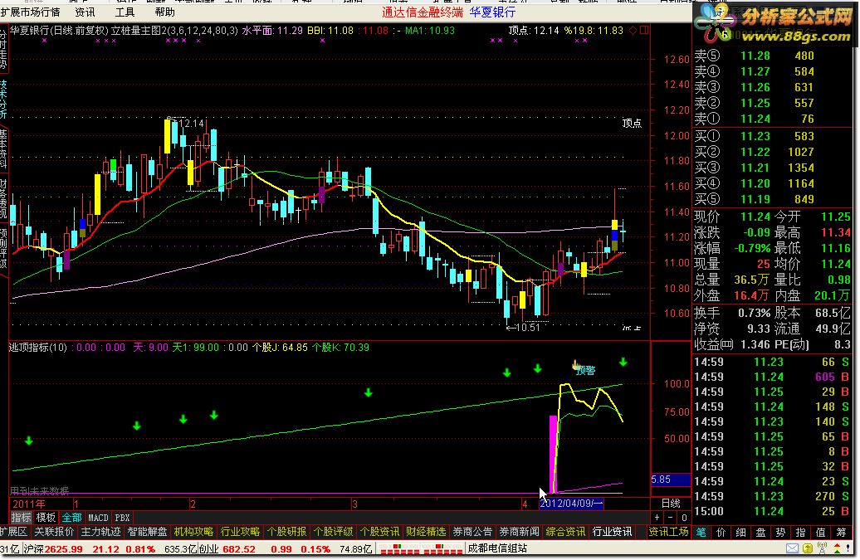Image resolution: width=860 pixels, height=560 pixels.
Task: Click the 预警 alert marker on indicator chart
Action: 586,370
